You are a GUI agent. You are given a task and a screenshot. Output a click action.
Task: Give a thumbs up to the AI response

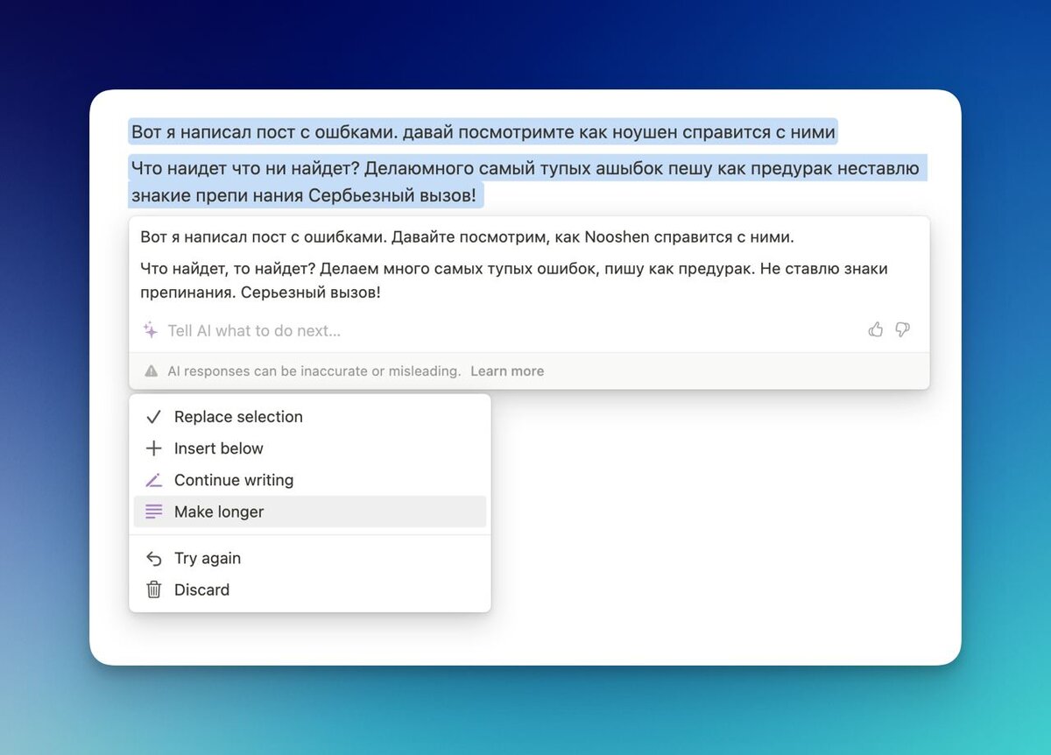click(876, 329)
